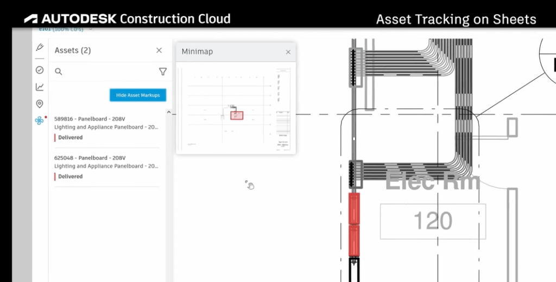Select the markup pencil tool in sidebar
Image resolution: width=556 pixels, height=282 pixels.
click(40, 47)
